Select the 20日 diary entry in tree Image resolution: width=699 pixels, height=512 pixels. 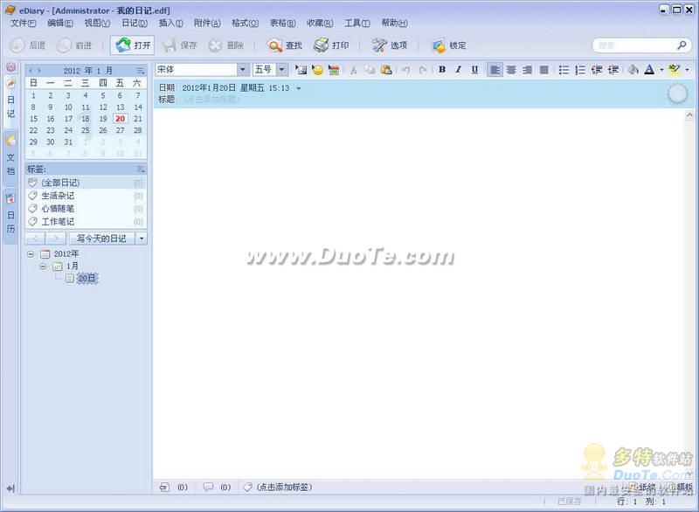click(x=87, y=279)
